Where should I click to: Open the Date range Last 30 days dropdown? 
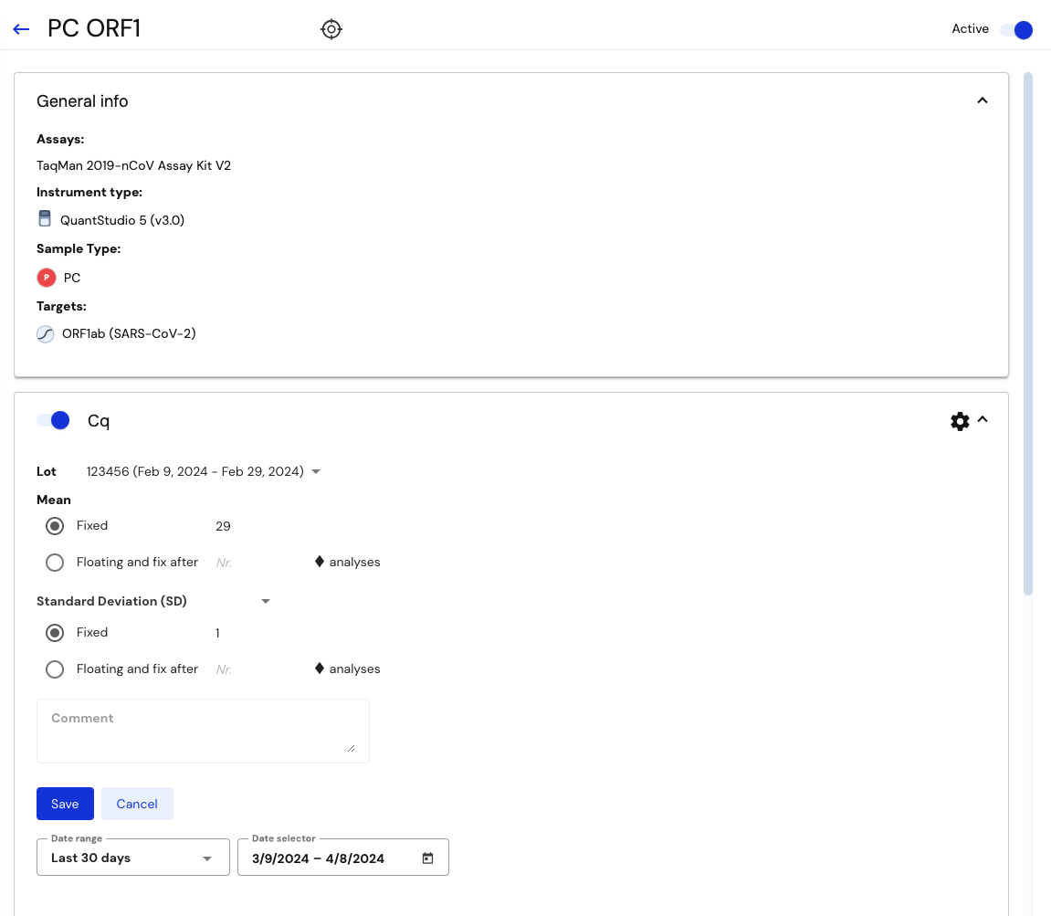(133, 858)
